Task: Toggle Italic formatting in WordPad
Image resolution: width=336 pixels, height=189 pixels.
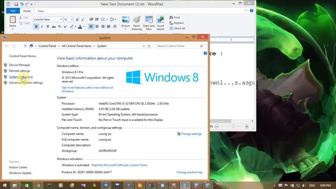Action: click(x=42, y=27)
